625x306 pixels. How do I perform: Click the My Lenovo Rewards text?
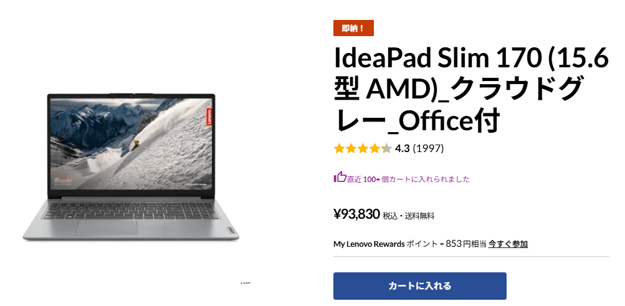pyautogui.click(x=369, y=244)
